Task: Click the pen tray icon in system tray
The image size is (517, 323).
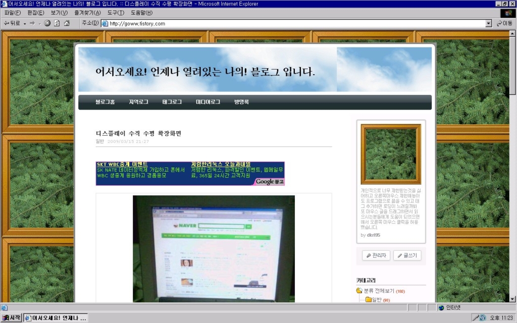Action: pos(475,318)
